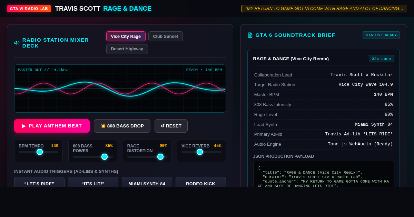Click the master out waveform display
The height and width of the screenshot is (217, 414).
click(x=120, y=89)
